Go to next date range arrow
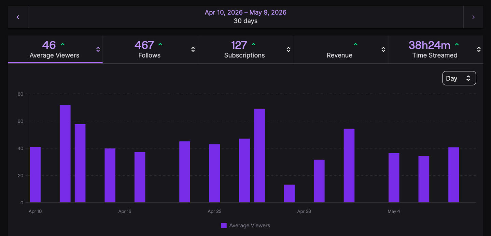 click(473, 17)
